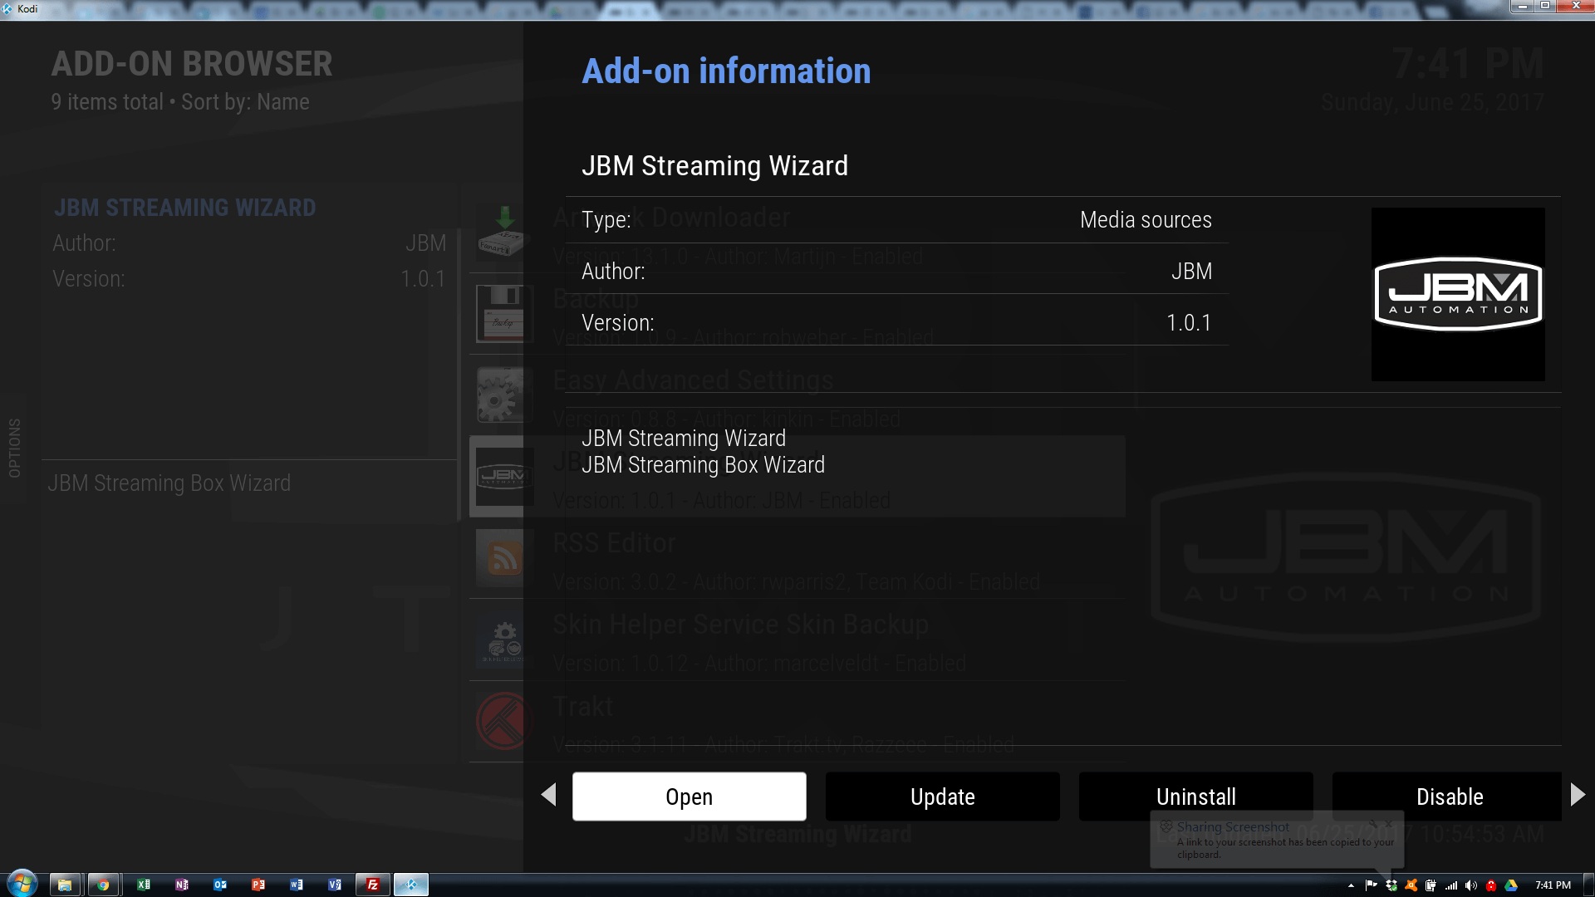Open the OPTIONS side panel tab

click(x=14, y=448)
